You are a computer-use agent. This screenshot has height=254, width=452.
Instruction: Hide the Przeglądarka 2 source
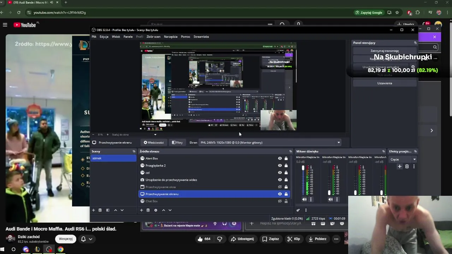(x=280, y=165)
